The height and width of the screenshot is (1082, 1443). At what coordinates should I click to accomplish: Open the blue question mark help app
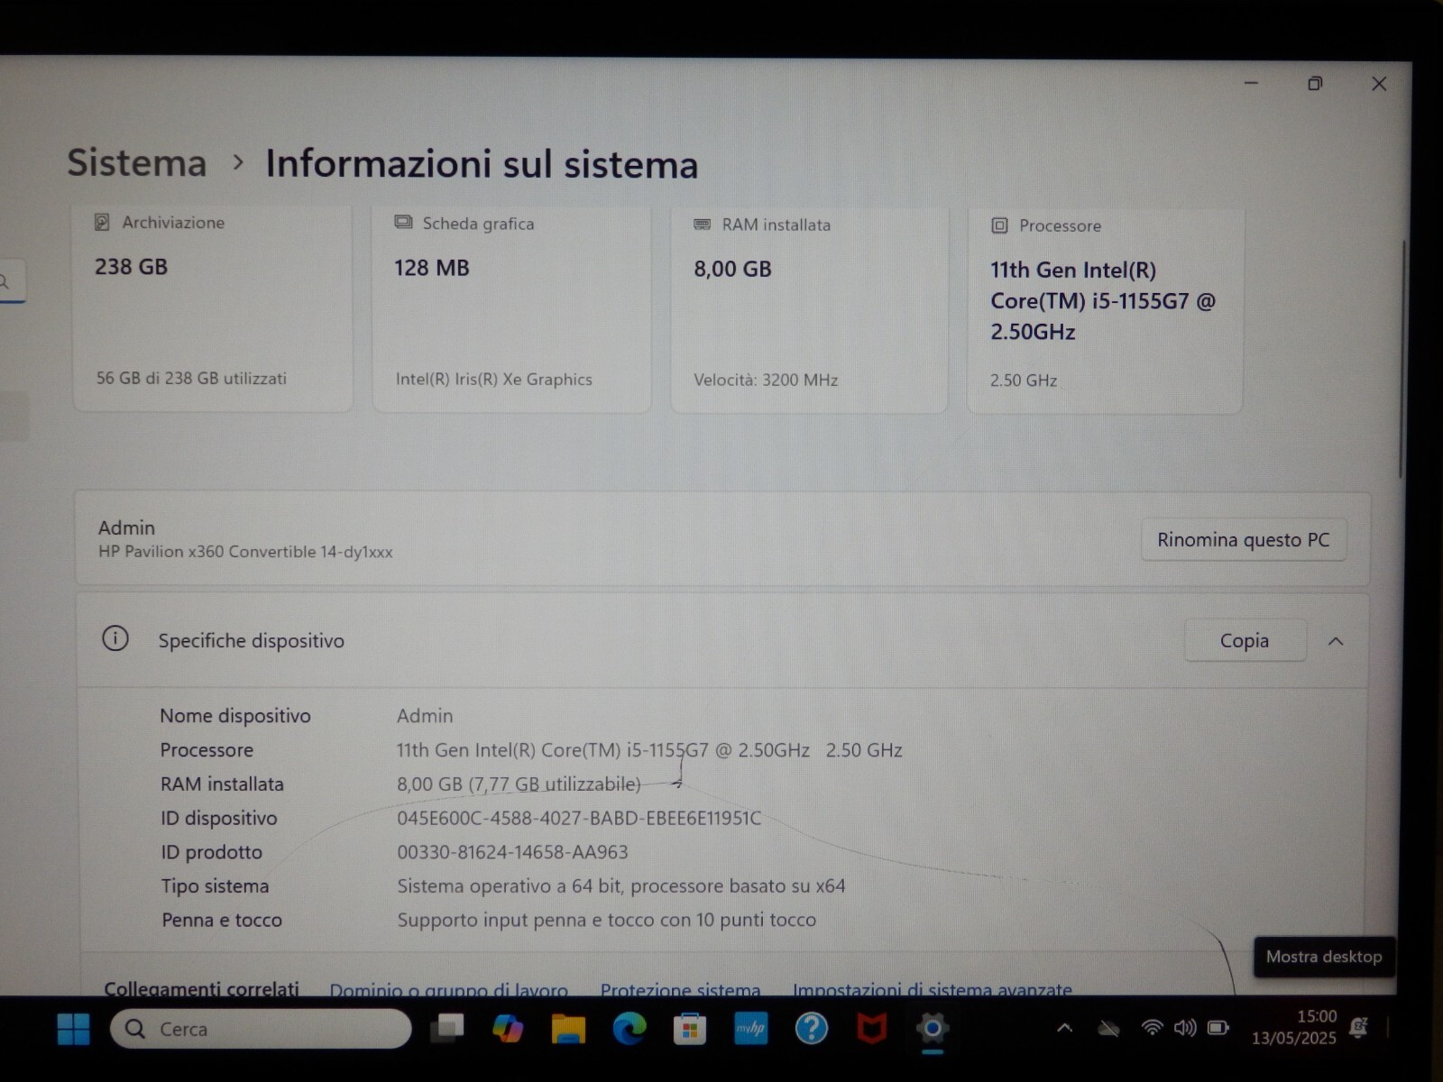(811, 1029)
